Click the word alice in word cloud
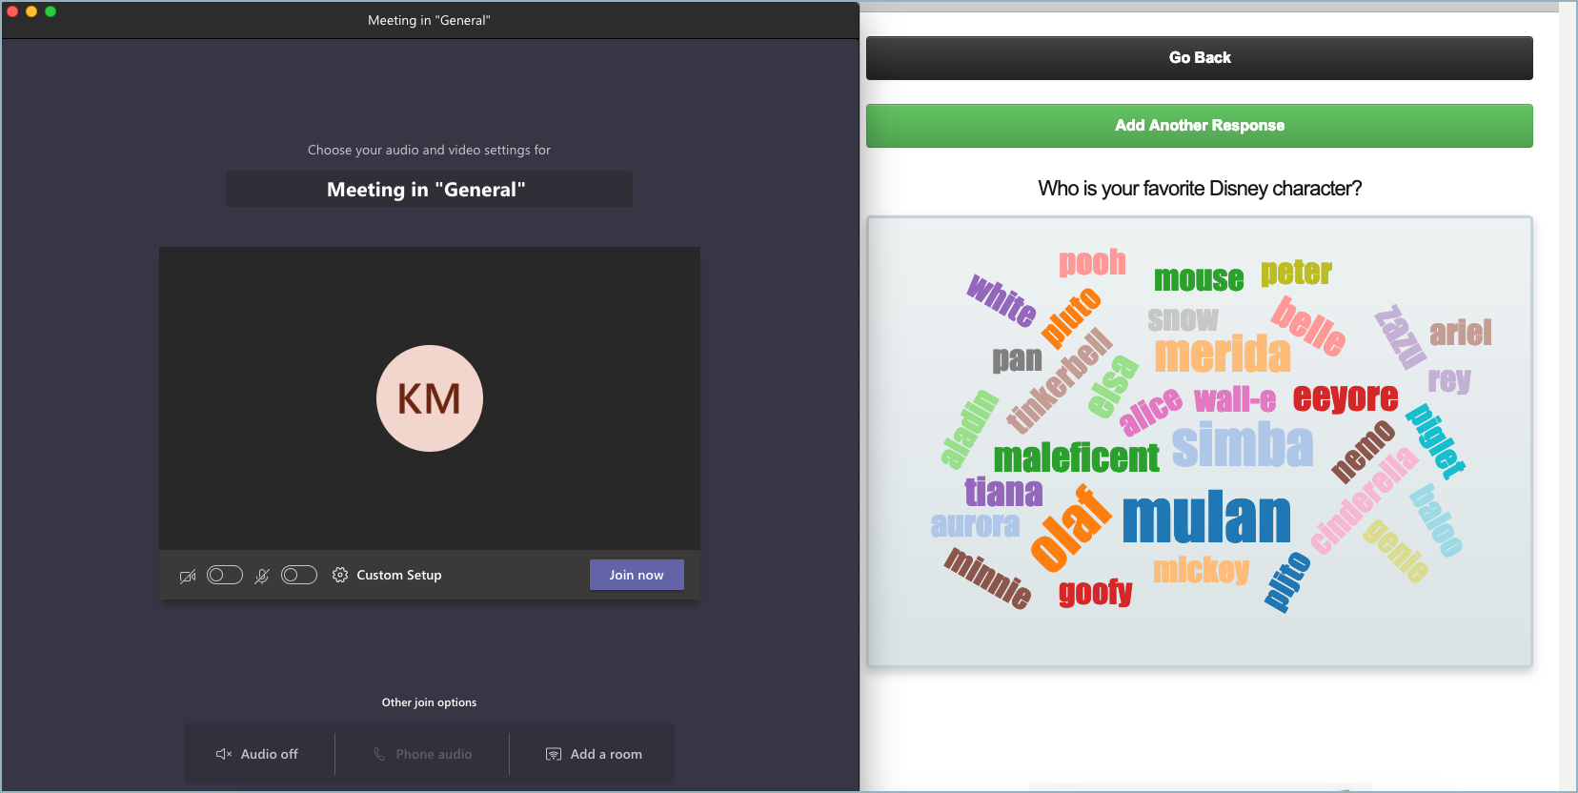Viewport: 1578px width, 793px height. coord(1150,411)
